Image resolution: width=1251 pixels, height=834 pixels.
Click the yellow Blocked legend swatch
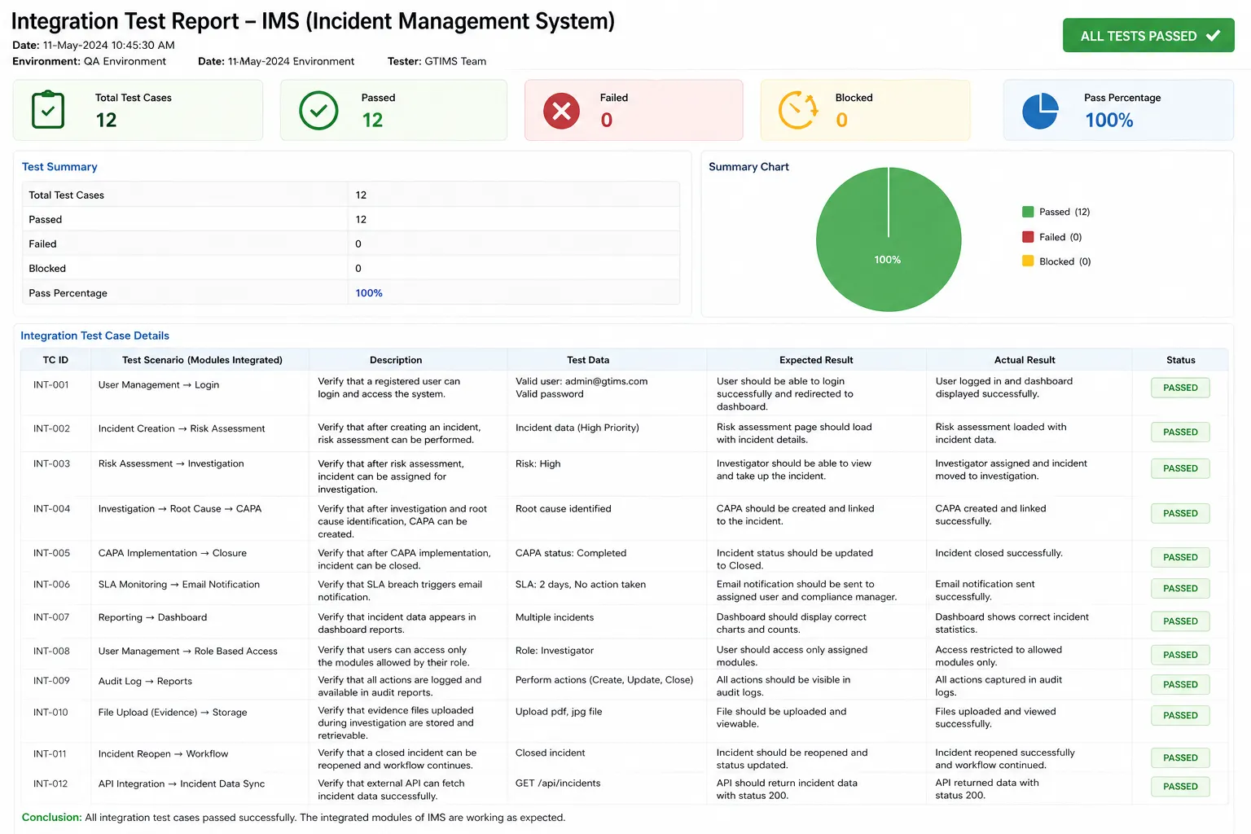(x=1028, y=261)
